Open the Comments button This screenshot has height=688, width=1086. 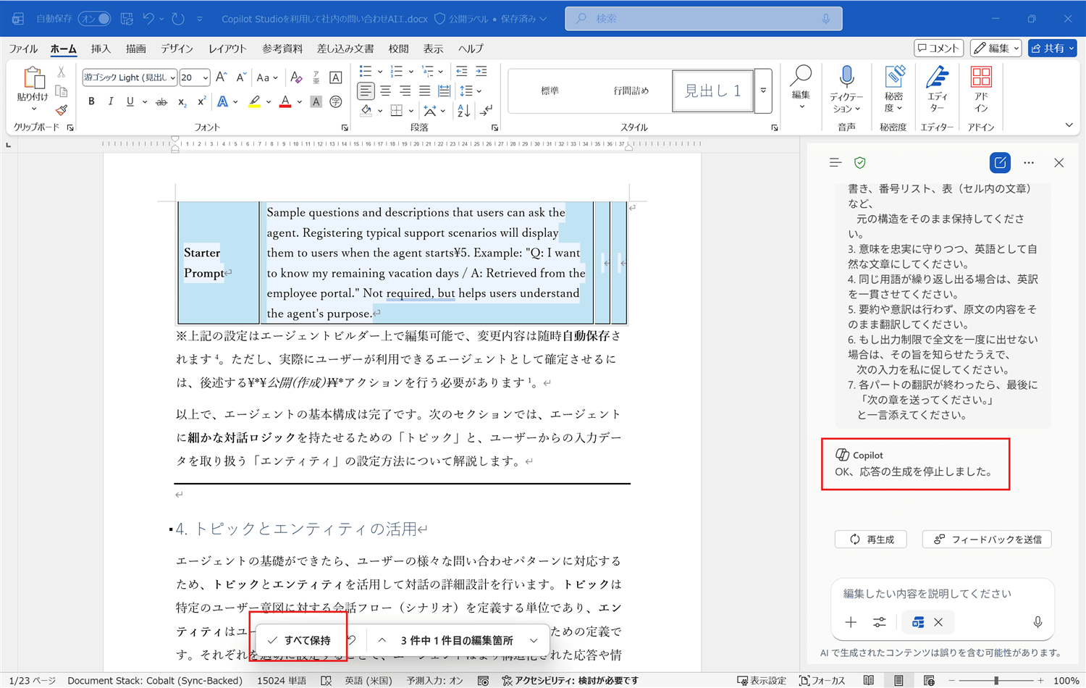point(938,49)
